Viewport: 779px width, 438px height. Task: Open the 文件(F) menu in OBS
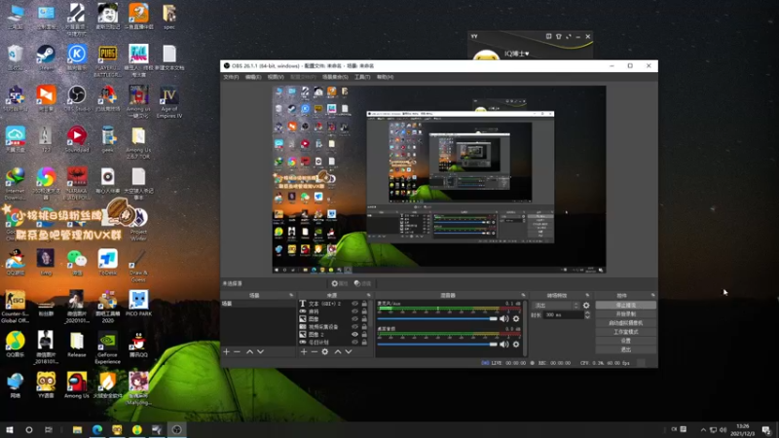pos(231,77)
